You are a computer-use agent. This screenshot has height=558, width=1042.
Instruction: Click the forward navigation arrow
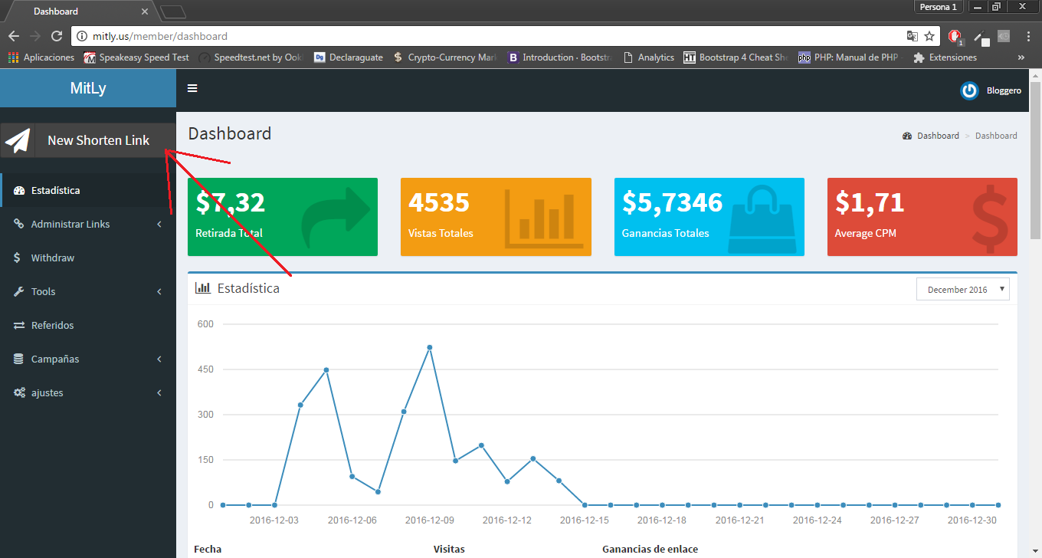pos(34,36)
